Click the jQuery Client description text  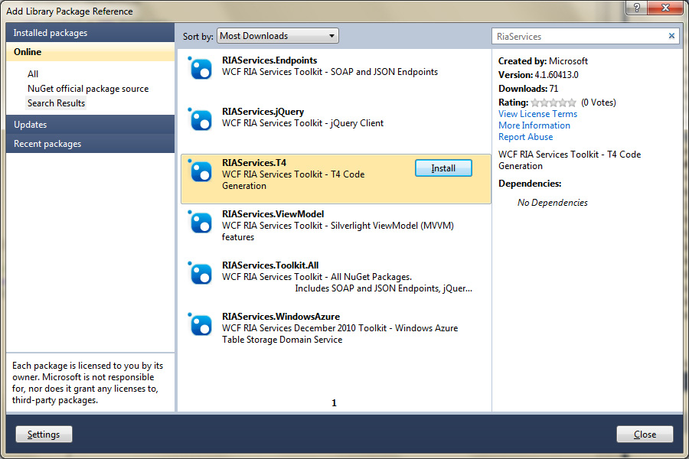tap(302, 123)
